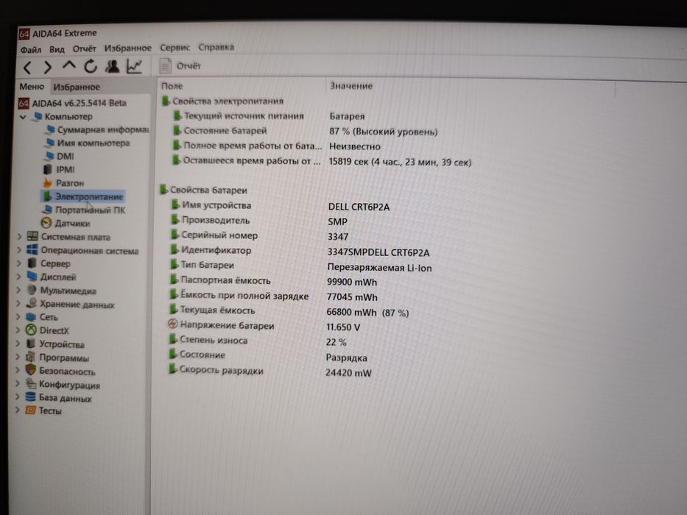This screenshot has height=515, width=687.
Task: Click the Разгон flame icon
Action: point(47,182)
